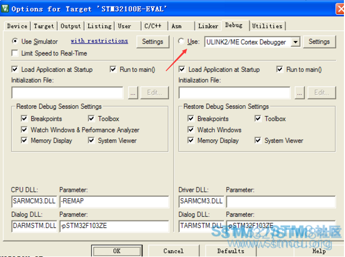Click the DARMSTM.DLL Dialog DLL field
This screenshot has width=345, height=257.
[x=34, y=226]
